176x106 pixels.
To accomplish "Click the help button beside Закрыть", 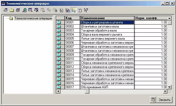I will coord(153,100).
